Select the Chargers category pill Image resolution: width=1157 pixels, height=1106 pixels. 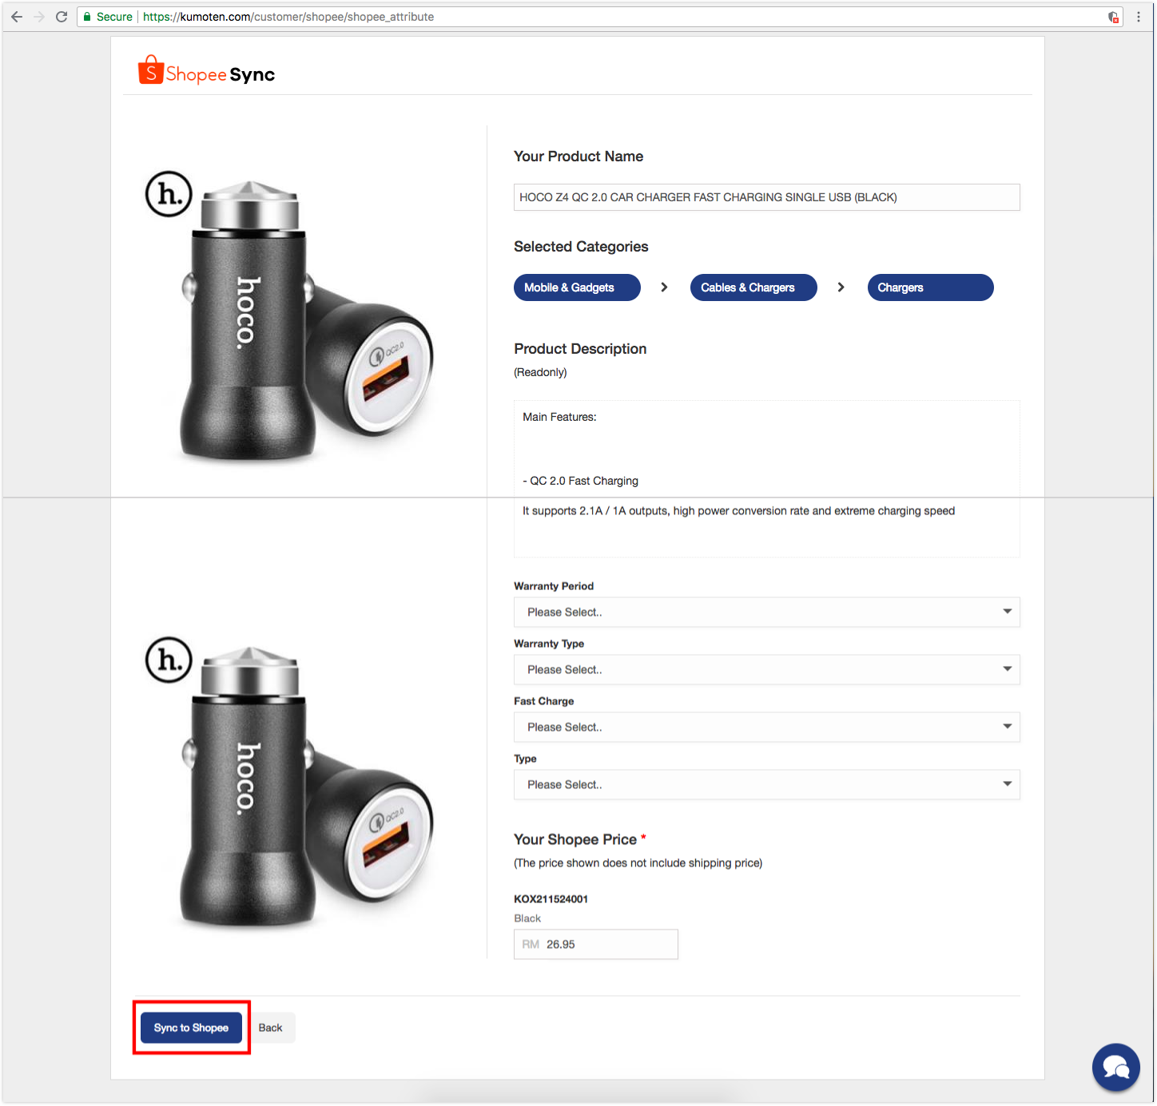click(930, 287)
